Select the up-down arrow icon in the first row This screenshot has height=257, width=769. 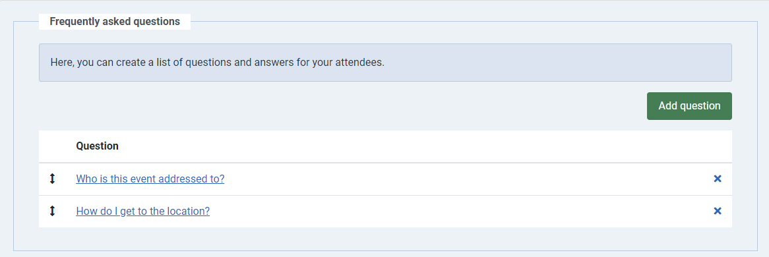[53, 179]
